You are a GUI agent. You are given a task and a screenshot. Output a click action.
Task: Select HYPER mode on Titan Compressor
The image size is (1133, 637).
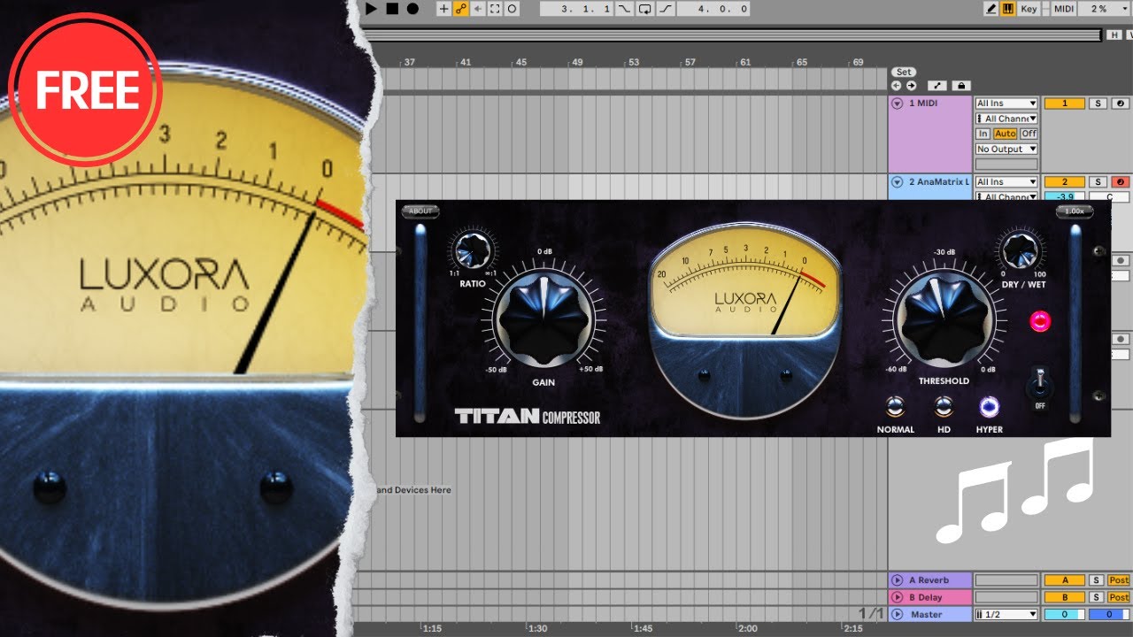989,407
